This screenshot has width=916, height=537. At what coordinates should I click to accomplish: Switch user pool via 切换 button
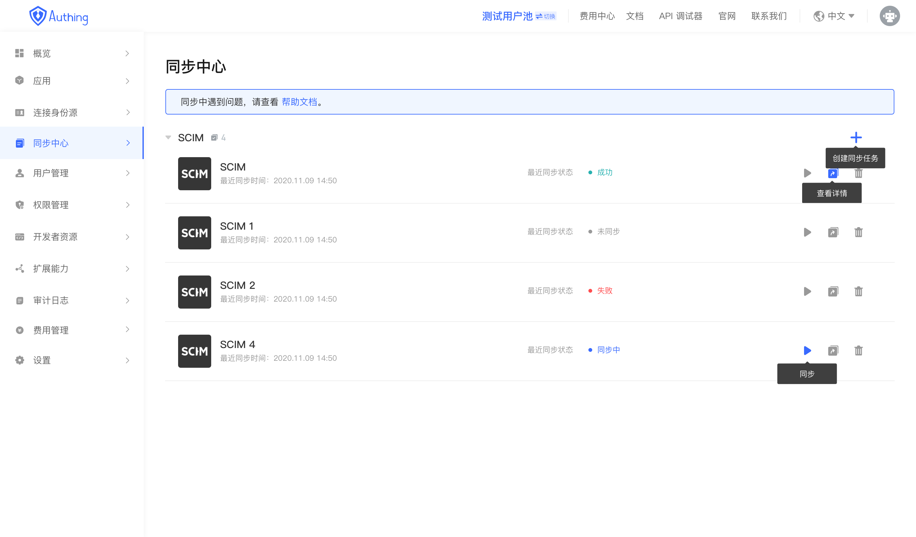click(x=546, y=16)
